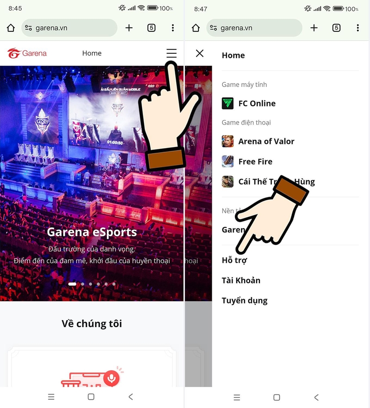Tap Android recent apps button on left phone

51,397
